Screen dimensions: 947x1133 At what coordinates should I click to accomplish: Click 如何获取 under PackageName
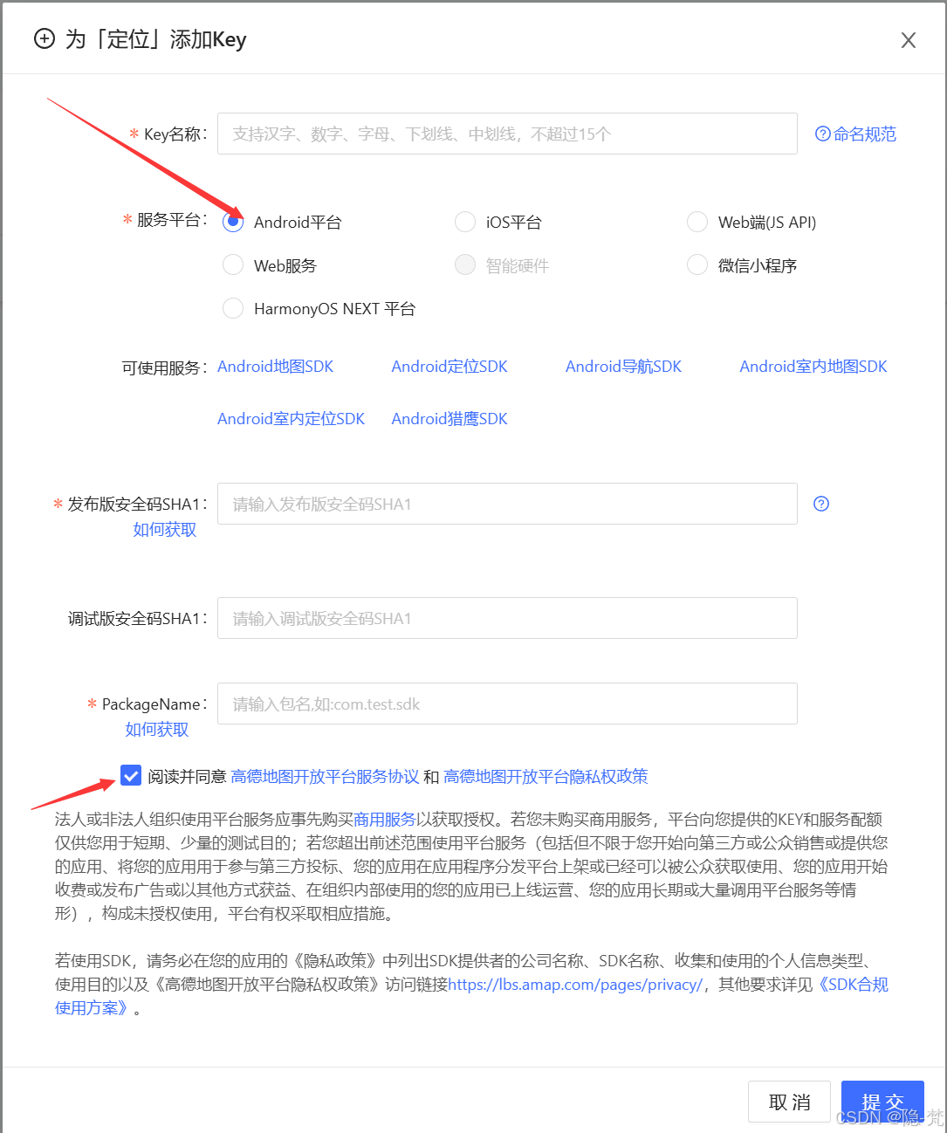tap(157, 730)
